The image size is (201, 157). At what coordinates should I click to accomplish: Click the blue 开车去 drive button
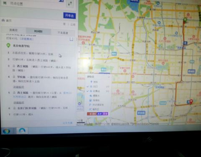tap(70, 15)
